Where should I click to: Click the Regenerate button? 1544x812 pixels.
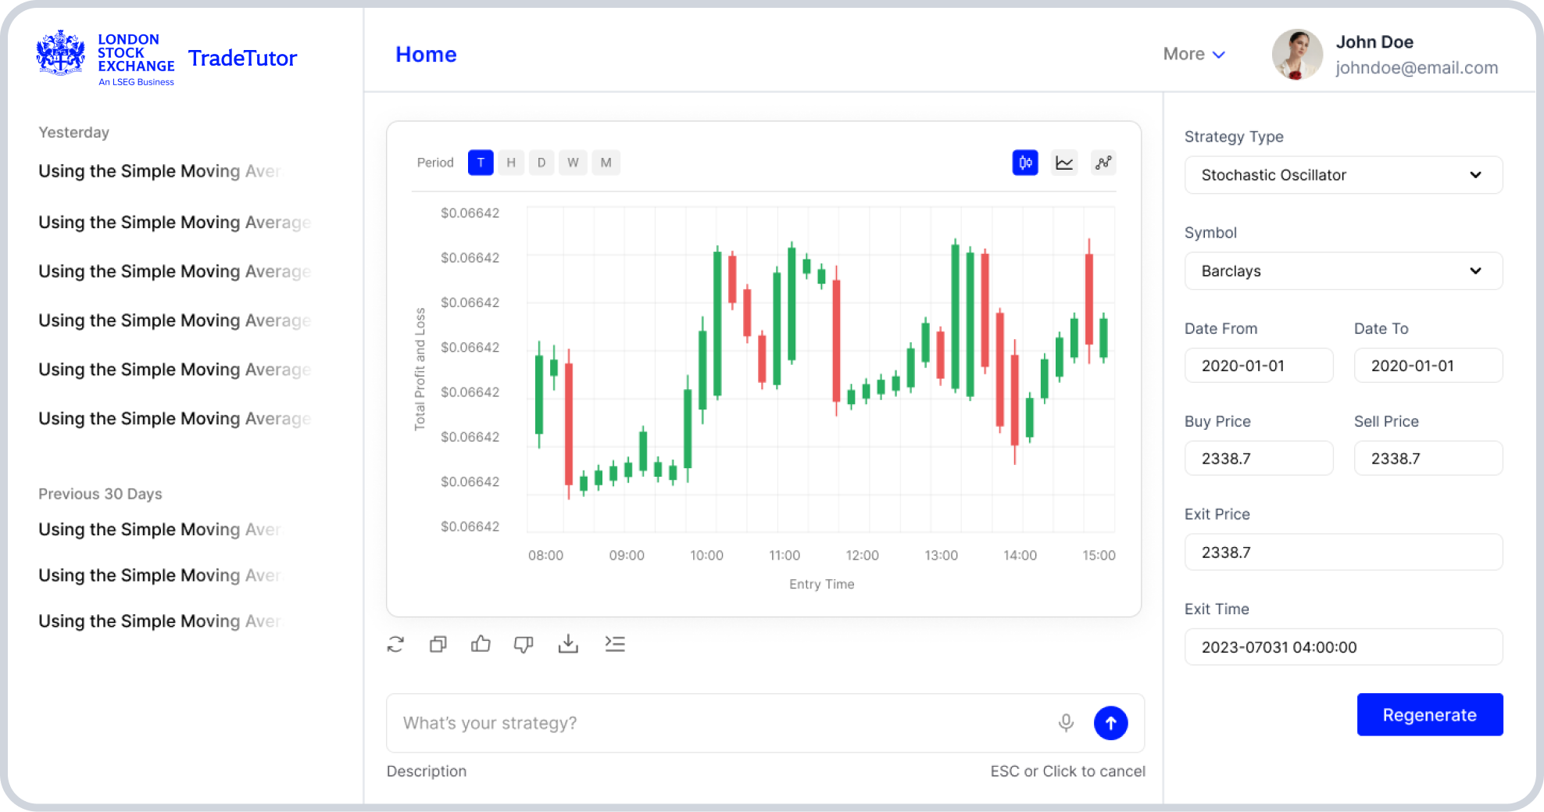[x=1429, y=714]
